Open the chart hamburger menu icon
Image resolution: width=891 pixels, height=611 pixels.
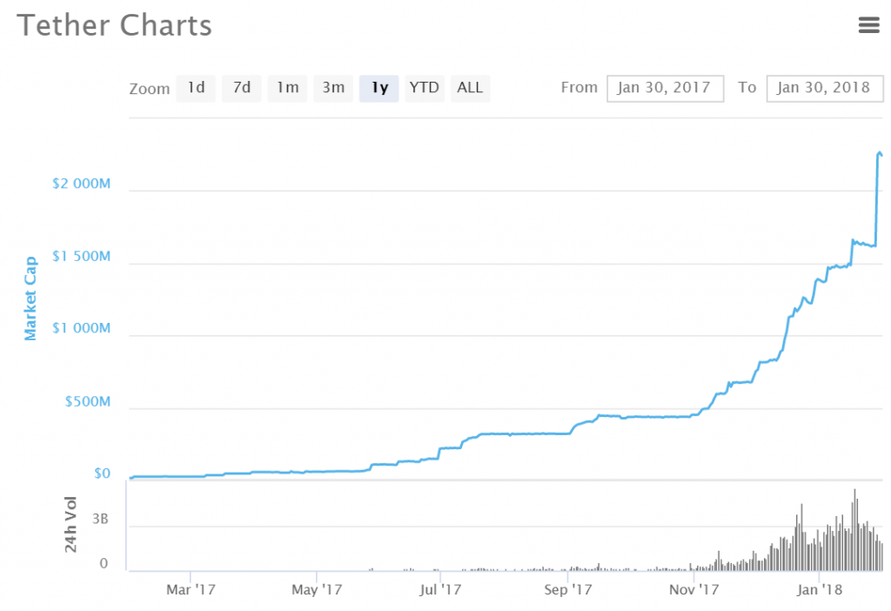[x=869, y=25]
